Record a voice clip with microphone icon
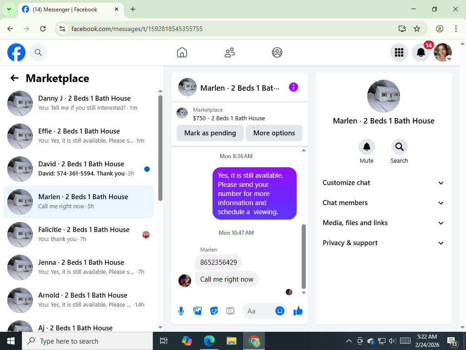 coord(181,311)
